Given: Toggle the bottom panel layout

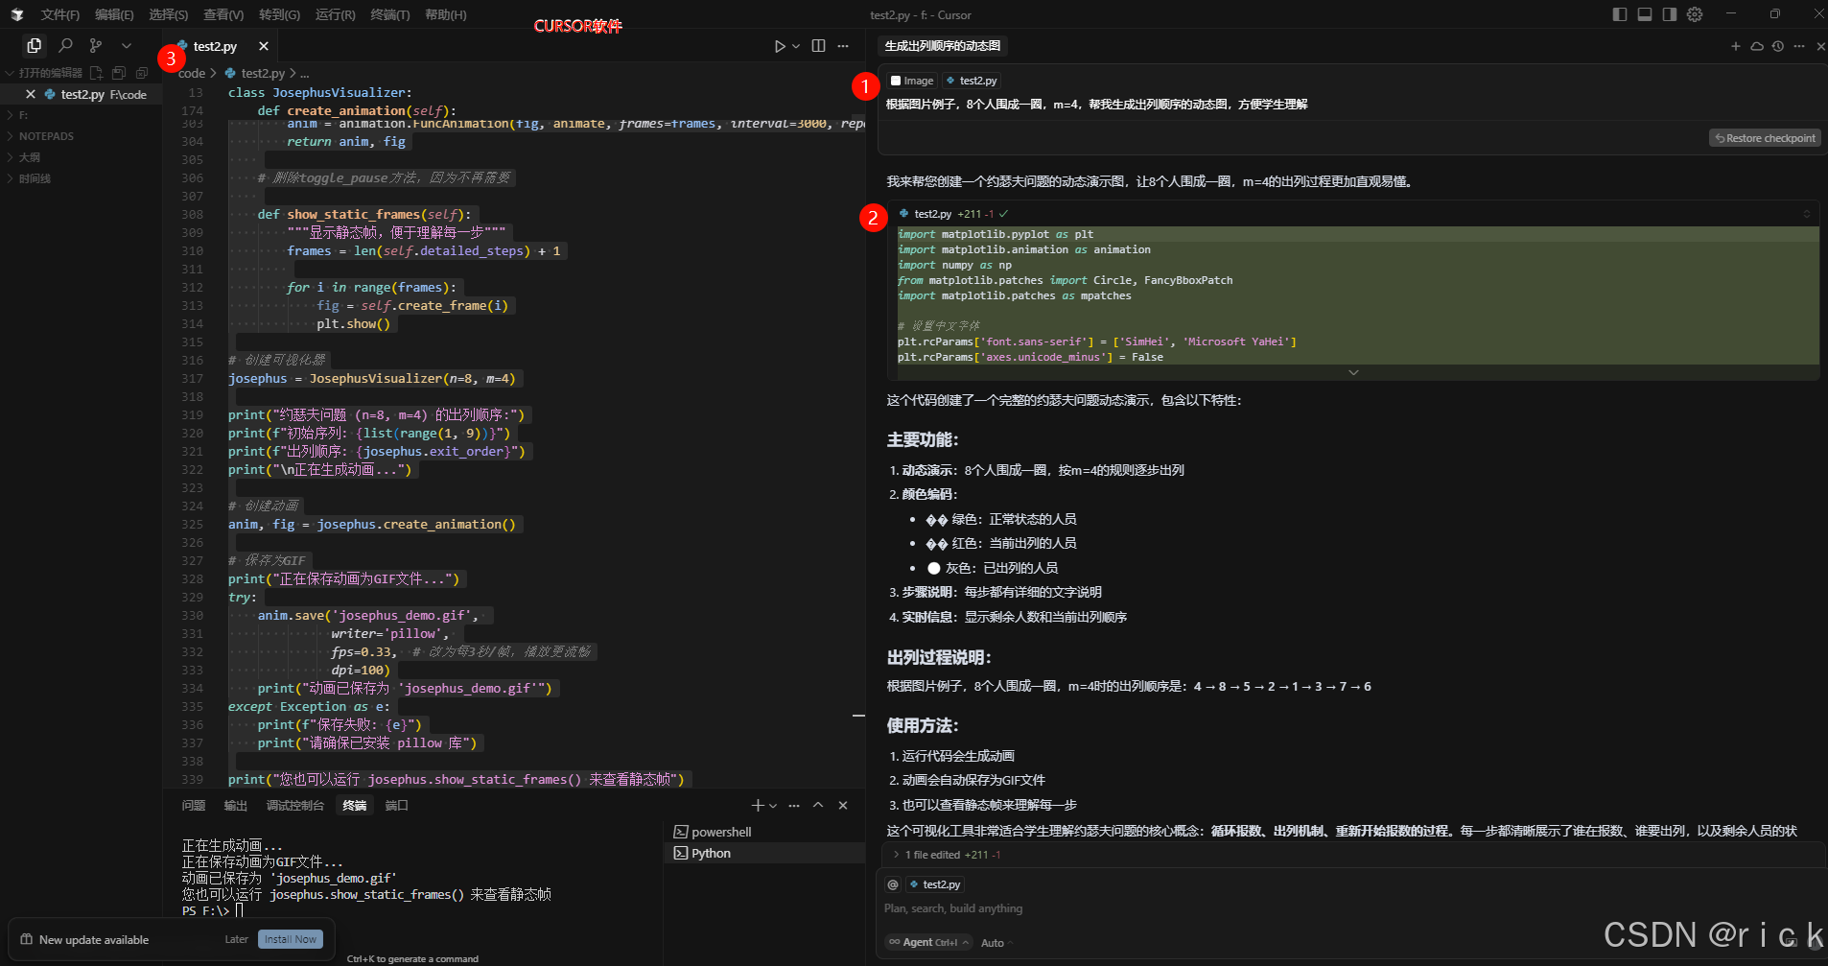Looking at the screenshot, I should (x=1645, y=14).
